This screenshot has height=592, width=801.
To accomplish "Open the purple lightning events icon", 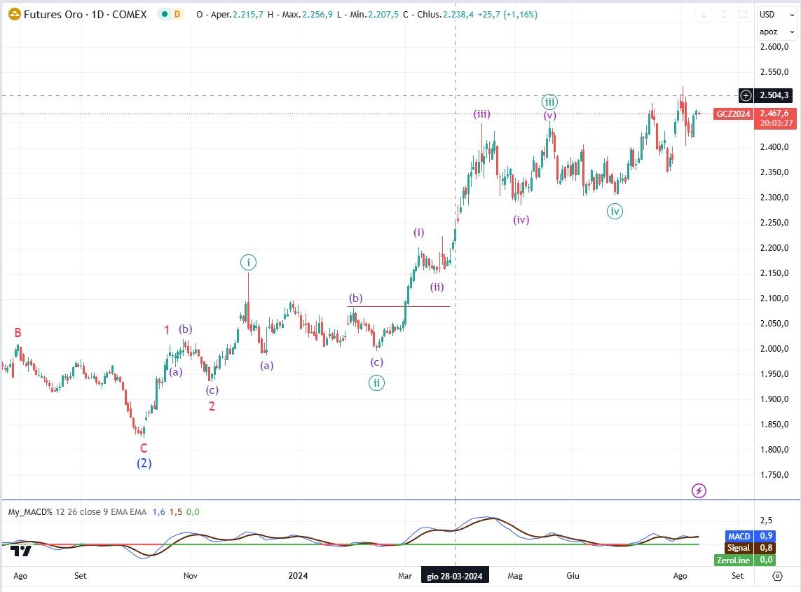I will pos(699,491).
